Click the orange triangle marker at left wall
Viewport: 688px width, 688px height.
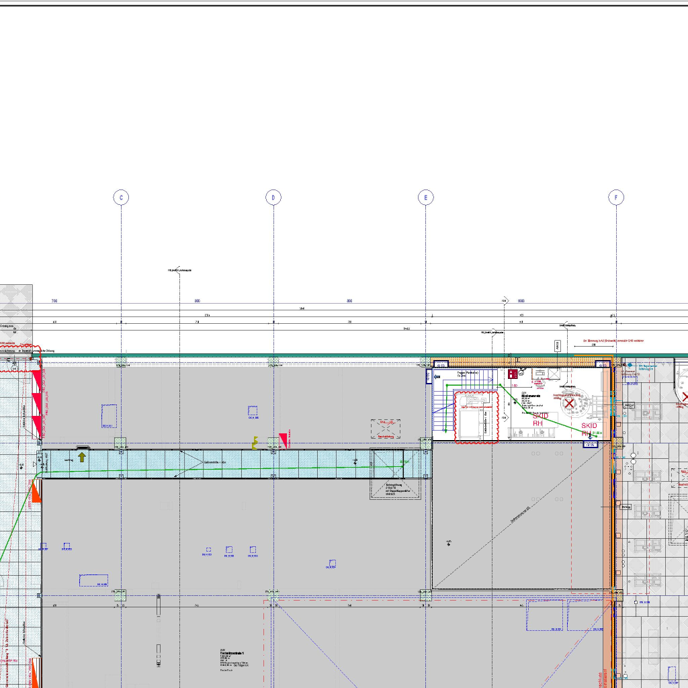pos(36,492)
